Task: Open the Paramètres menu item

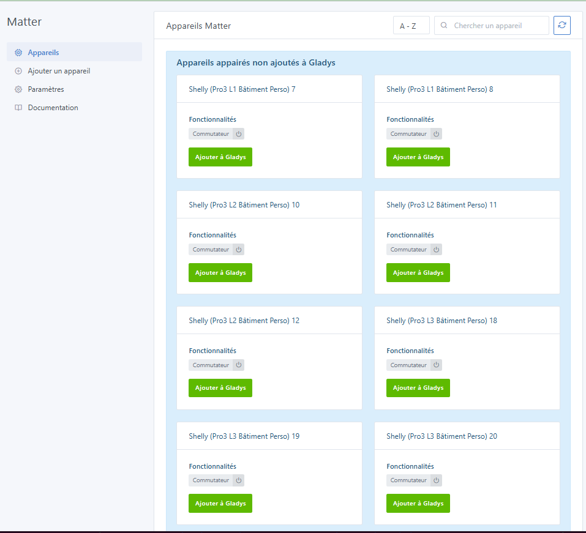Action: coord(46,89)
